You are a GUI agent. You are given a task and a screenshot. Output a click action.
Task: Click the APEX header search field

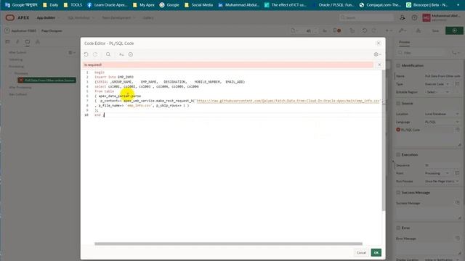[x=366, y=17]
